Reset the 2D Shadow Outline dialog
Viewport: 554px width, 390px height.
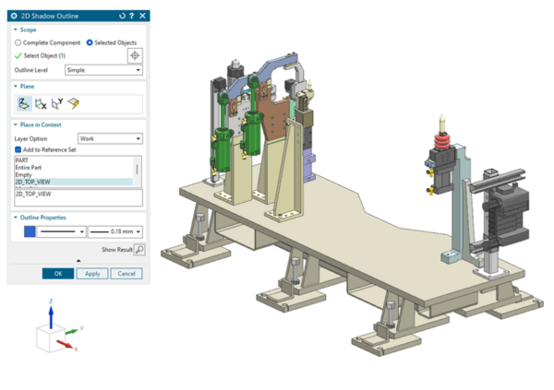coord(123,16)
